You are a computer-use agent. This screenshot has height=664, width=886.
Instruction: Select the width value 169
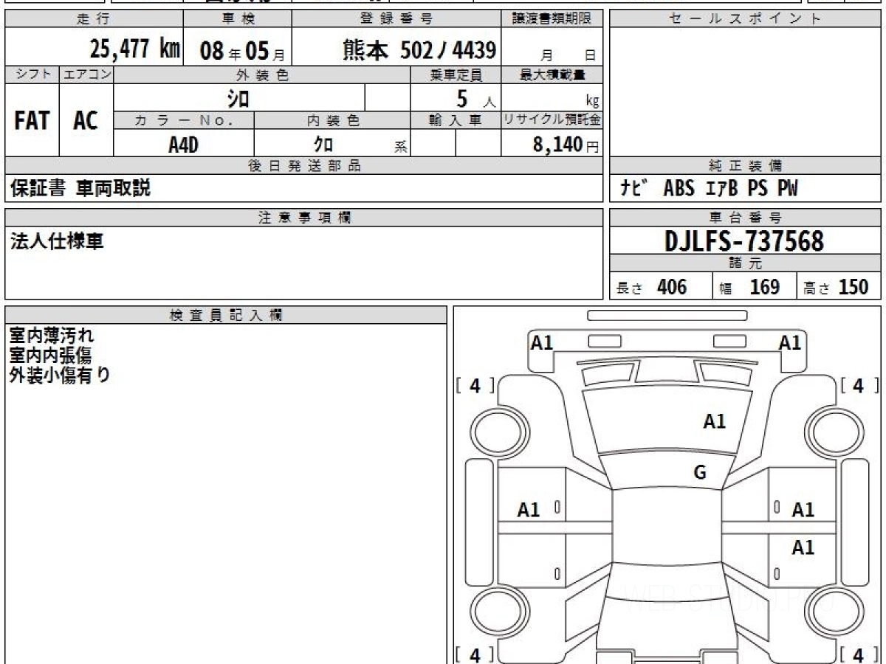click(x=764, y=287)
